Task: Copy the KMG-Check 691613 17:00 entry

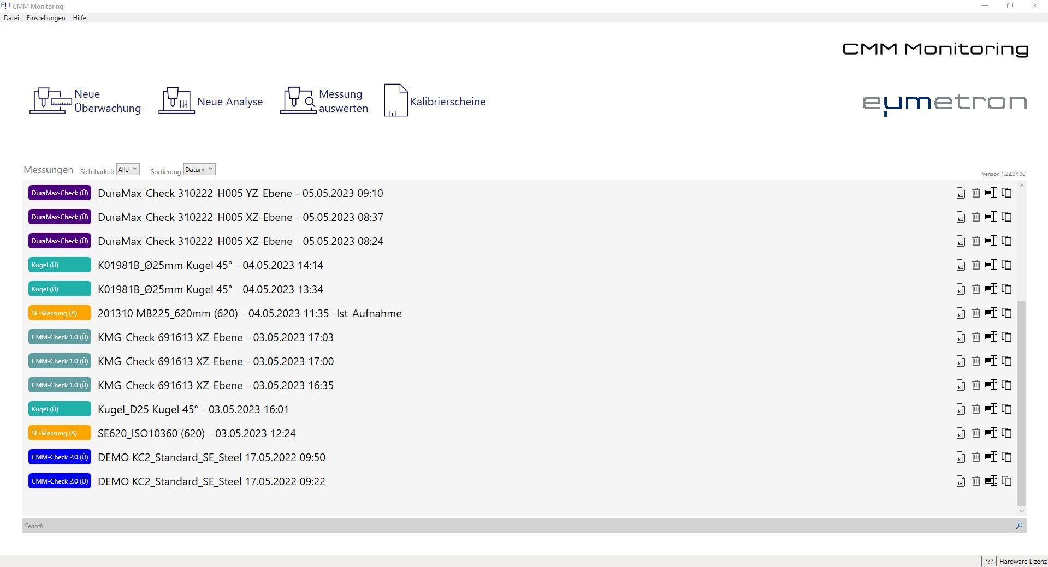Action: coord(1006,361)
